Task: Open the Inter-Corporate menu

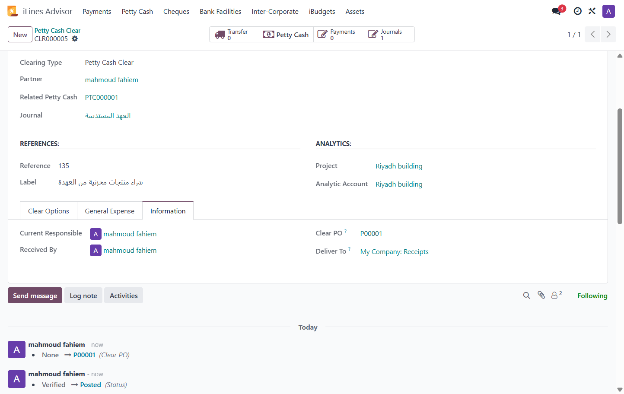Action: 275,12
